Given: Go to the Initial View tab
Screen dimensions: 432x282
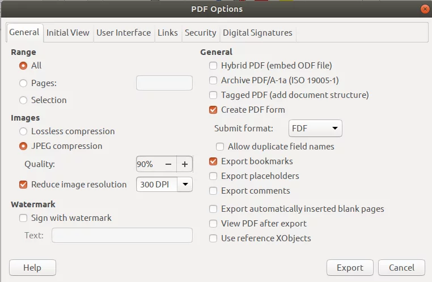Looking at the screenshot, I should 68,33.
